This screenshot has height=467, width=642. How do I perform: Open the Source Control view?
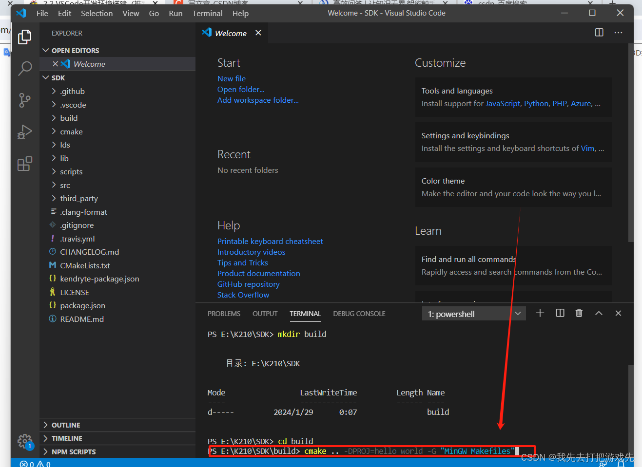point(25,100)
